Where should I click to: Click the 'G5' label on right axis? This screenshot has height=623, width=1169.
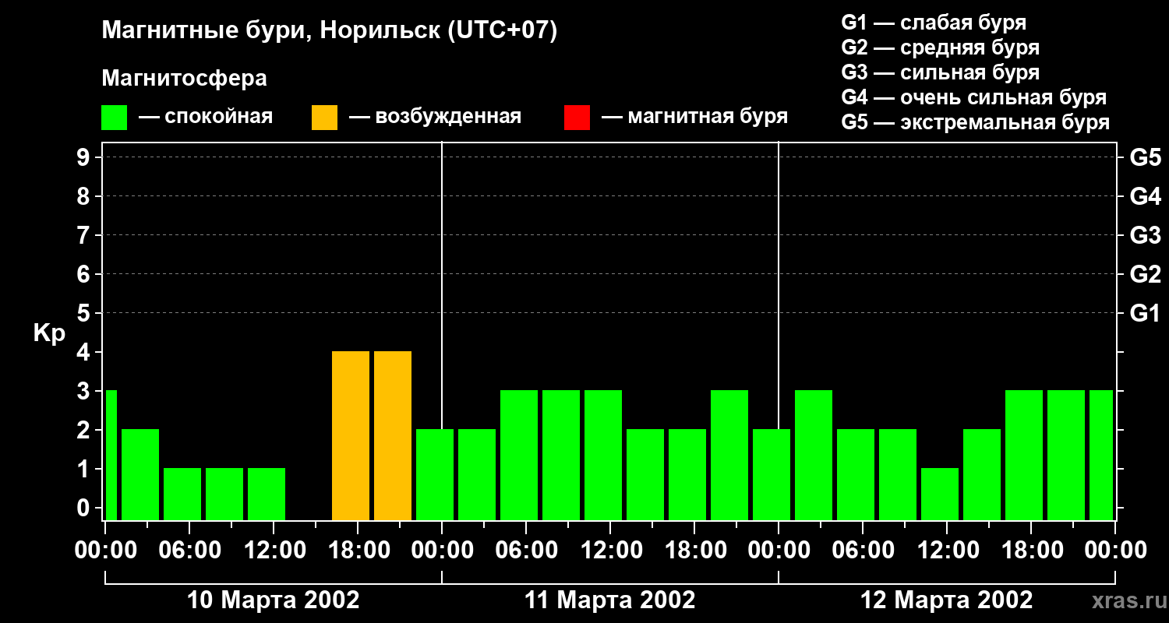coord(1145,157)
